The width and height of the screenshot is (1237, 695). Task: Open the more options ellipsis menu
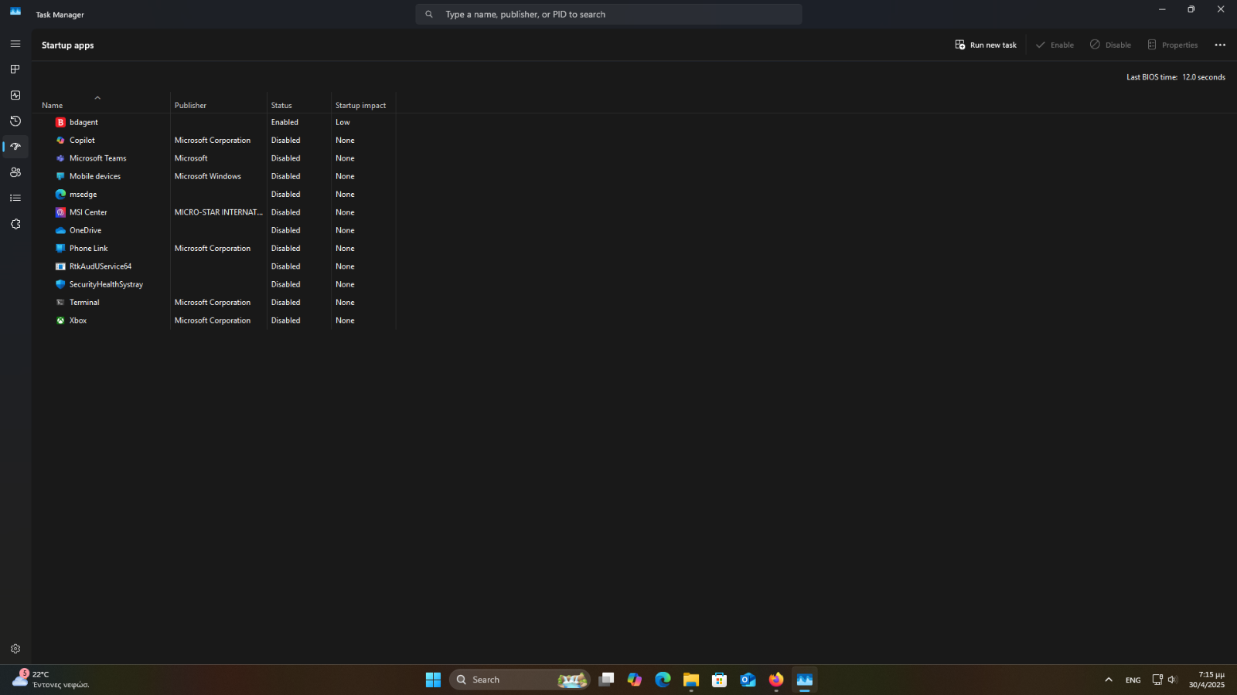pos(1220,45)
